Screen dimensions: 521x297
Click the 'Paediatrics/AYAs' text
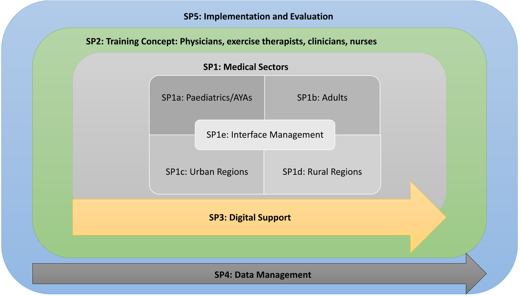[219, 98]
